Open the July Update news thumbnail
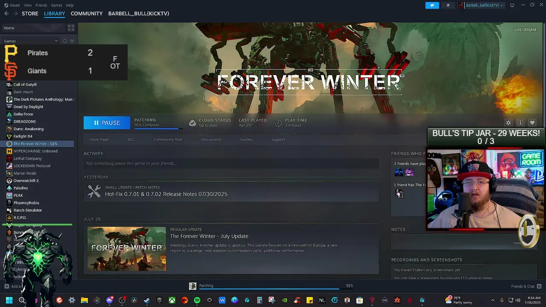The image size is (546, 307). [127, 249]
